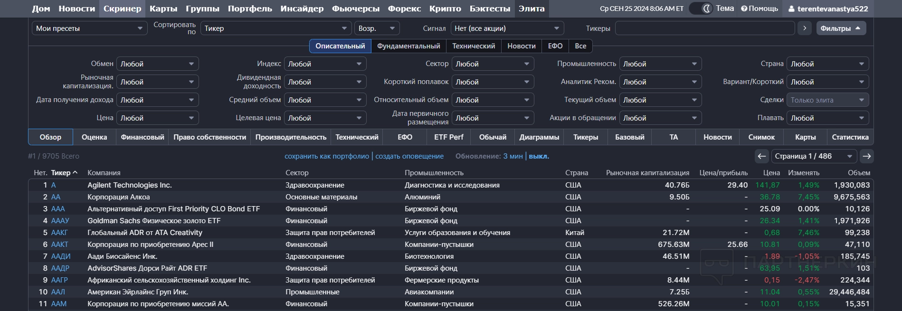Viewport: 902px width, 311px height.
Task: Go to previous page with left arrow
Action: pos(761,156)
